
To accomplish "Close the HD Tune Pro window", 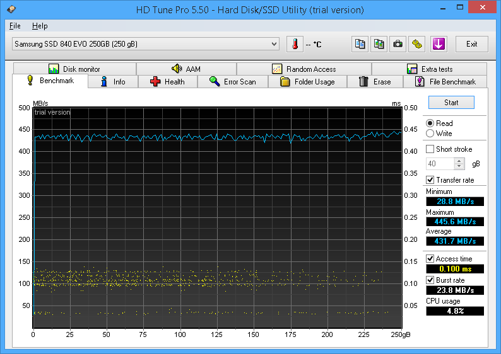I will [483, 8].
